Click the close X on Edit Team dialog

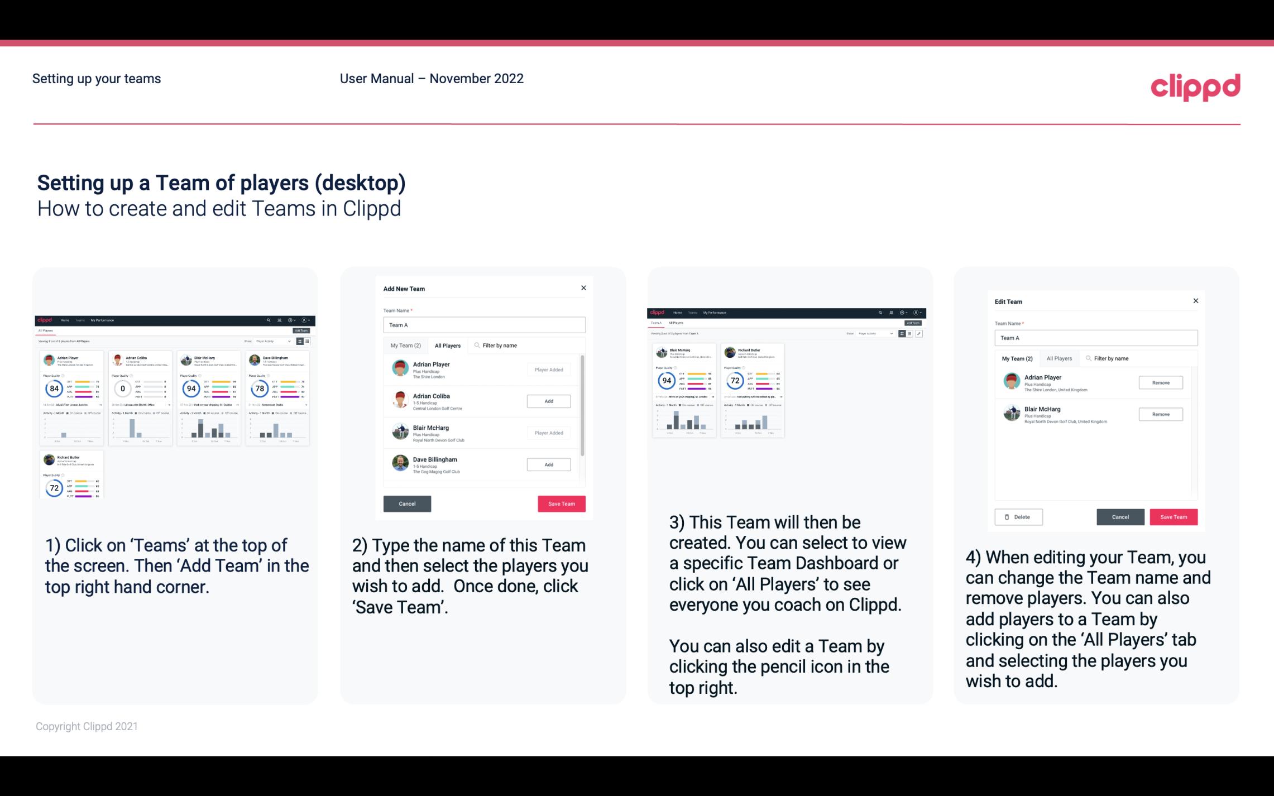(x=1195, y=301)
